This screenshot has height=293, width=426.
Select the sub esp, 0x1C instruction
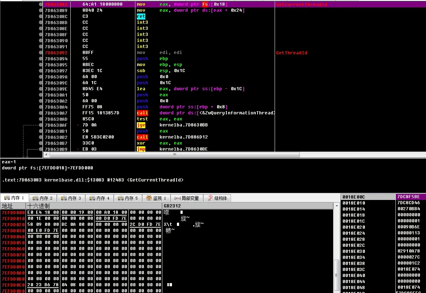(161, 71)
